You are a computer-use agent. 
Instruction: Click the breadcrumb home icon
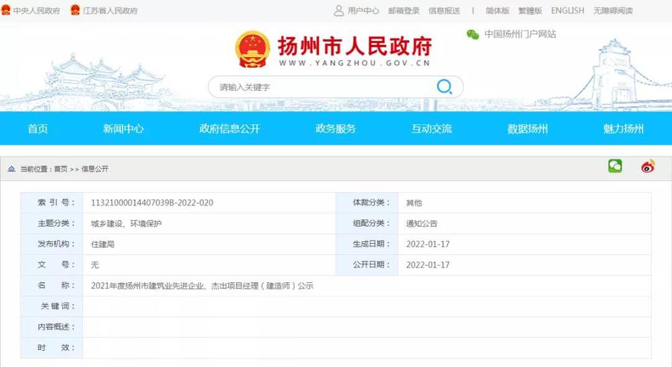point(11,169)
